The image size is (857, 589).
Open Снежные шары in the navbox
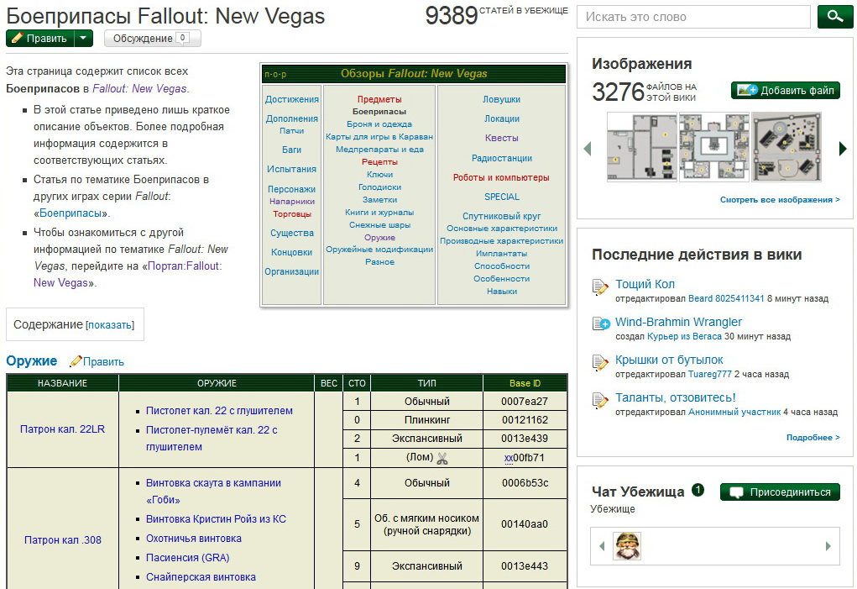379,225
